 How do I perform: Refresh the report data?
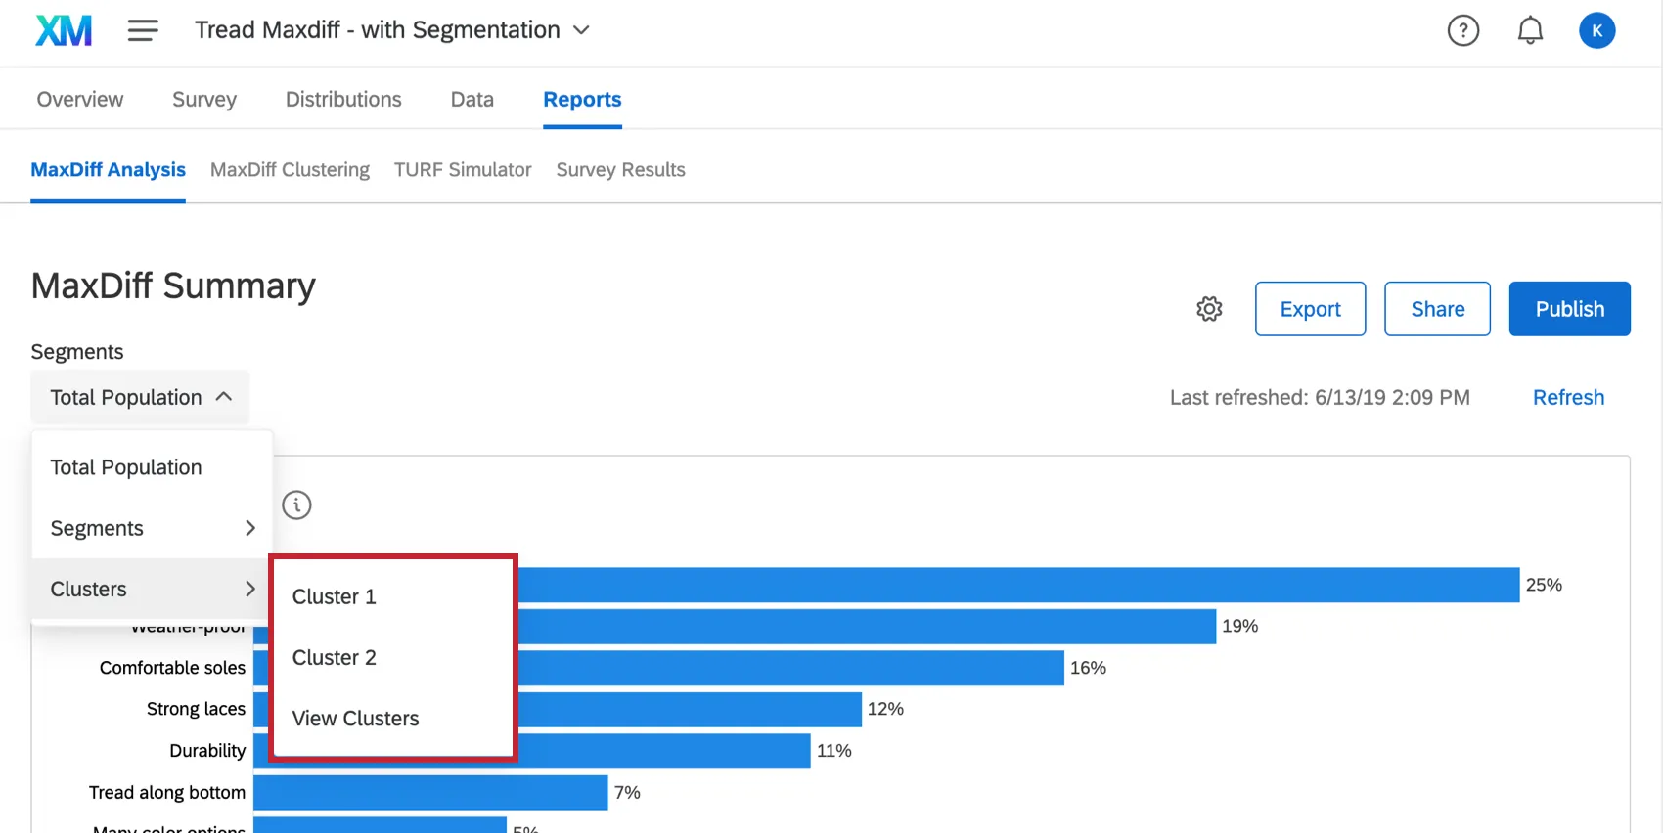1568,397
